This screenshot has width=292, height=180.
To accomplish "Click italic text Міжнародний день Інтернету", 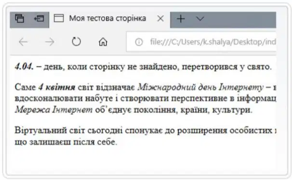I will [200, 87].
